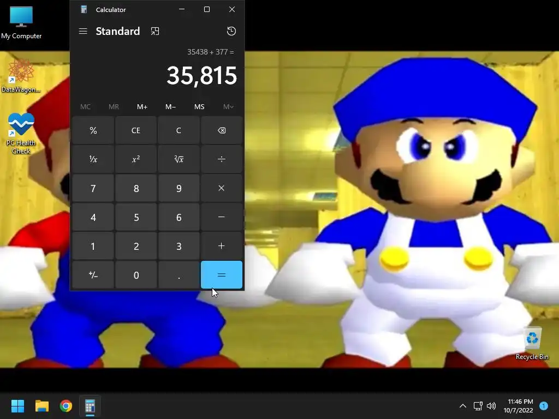The height and width of the screenshot is (419, 559).
Task: Click the backspace delete key
Action: tap(222, 130)
